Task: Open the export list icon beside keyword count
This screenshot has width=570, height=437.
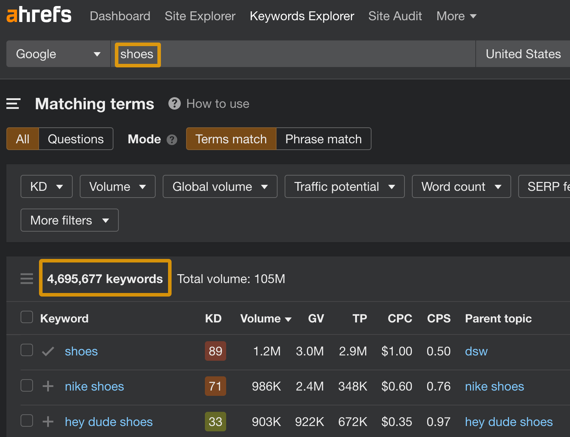Action: coord(27,279)
